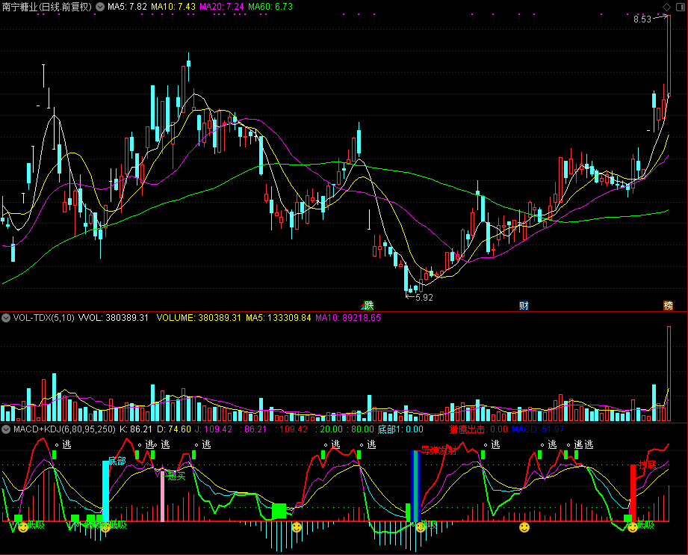
Task: Click the 财 info marker icon
Action: pyautogui.click(x=524, y=305)
